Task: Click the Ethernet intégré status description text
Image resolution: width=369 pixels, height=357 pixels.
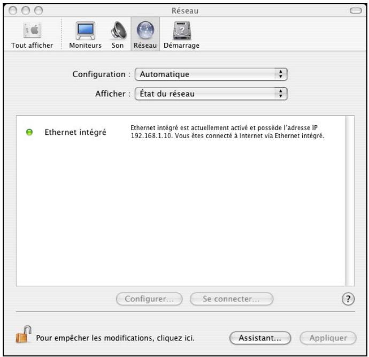Action: coord(227,132)
